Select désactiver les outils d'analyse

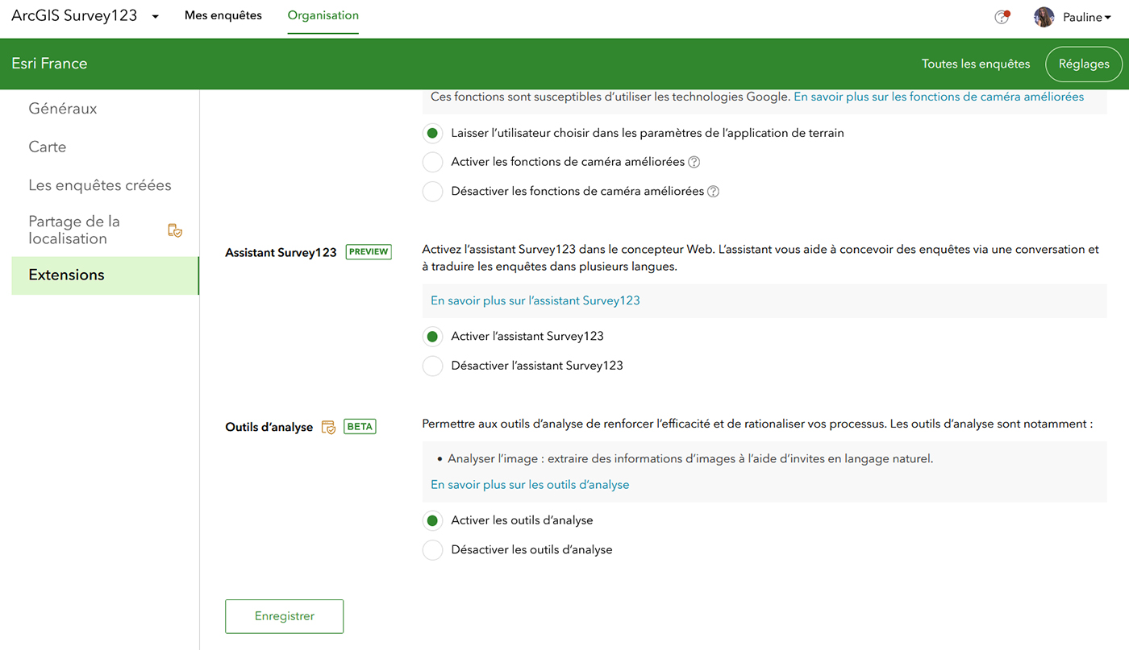pos(432,549)
